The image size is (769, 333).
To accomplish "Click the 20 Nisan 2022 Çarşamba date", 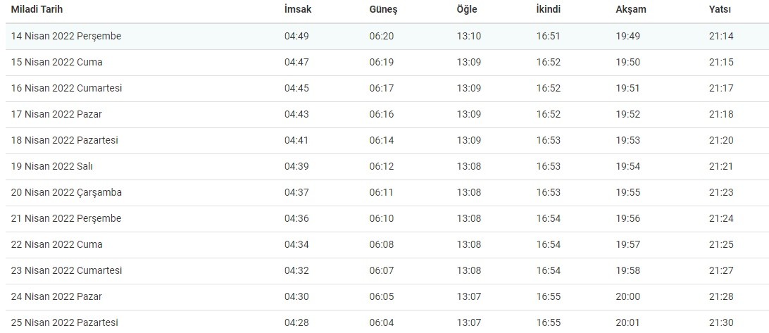I will point(66,192).
